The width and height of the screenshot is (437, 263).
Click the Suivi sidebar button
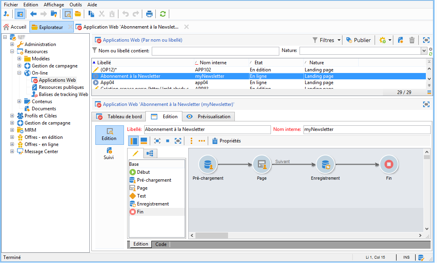pos(109,154)
